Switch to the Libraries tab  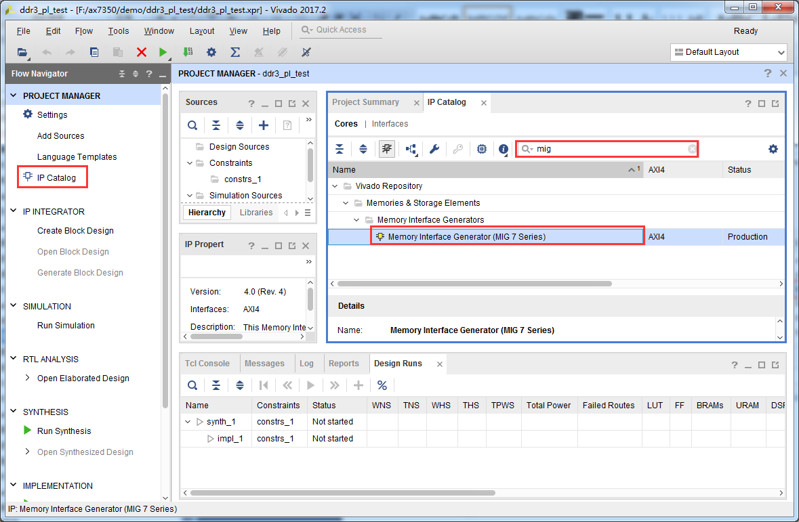pyautogui.click(x=255, y=213)
